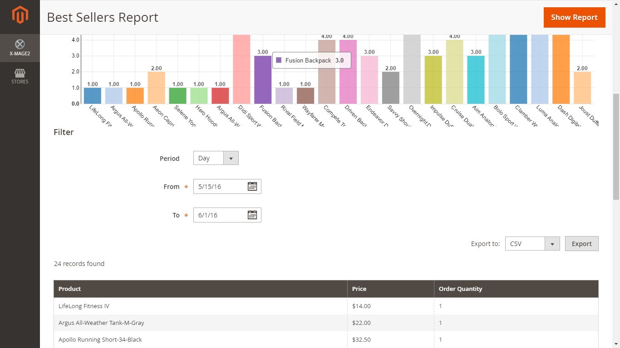
Task: Click the Order Quantity column header
Action: [516, 289]
